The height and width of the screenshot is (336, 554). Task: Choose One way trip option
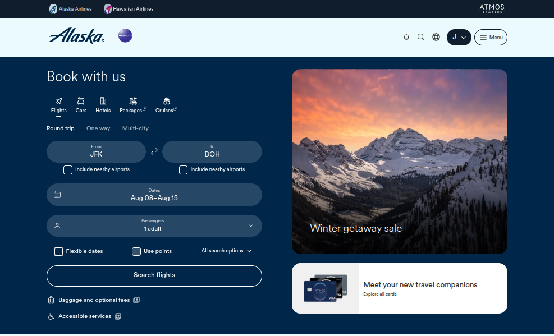click(98, 128)
